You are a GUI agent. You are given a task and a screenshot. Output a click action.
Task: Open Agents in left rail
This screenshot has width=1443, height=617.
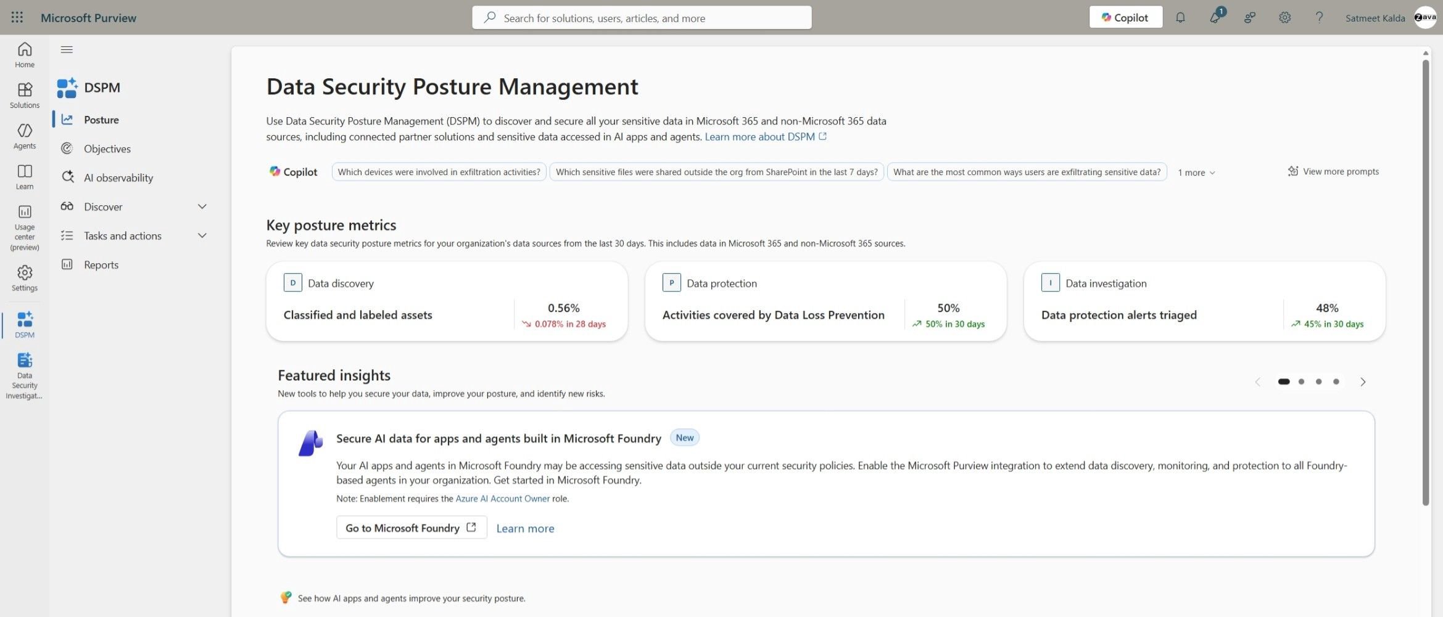(25, 136)
